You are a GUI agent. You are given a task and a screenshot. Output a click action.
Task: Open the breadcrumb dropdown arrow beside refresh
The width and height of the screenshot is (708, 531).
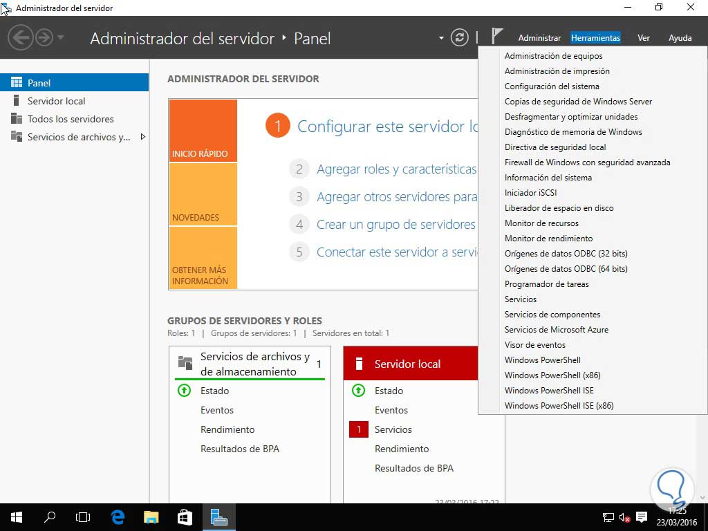(441, 38)
